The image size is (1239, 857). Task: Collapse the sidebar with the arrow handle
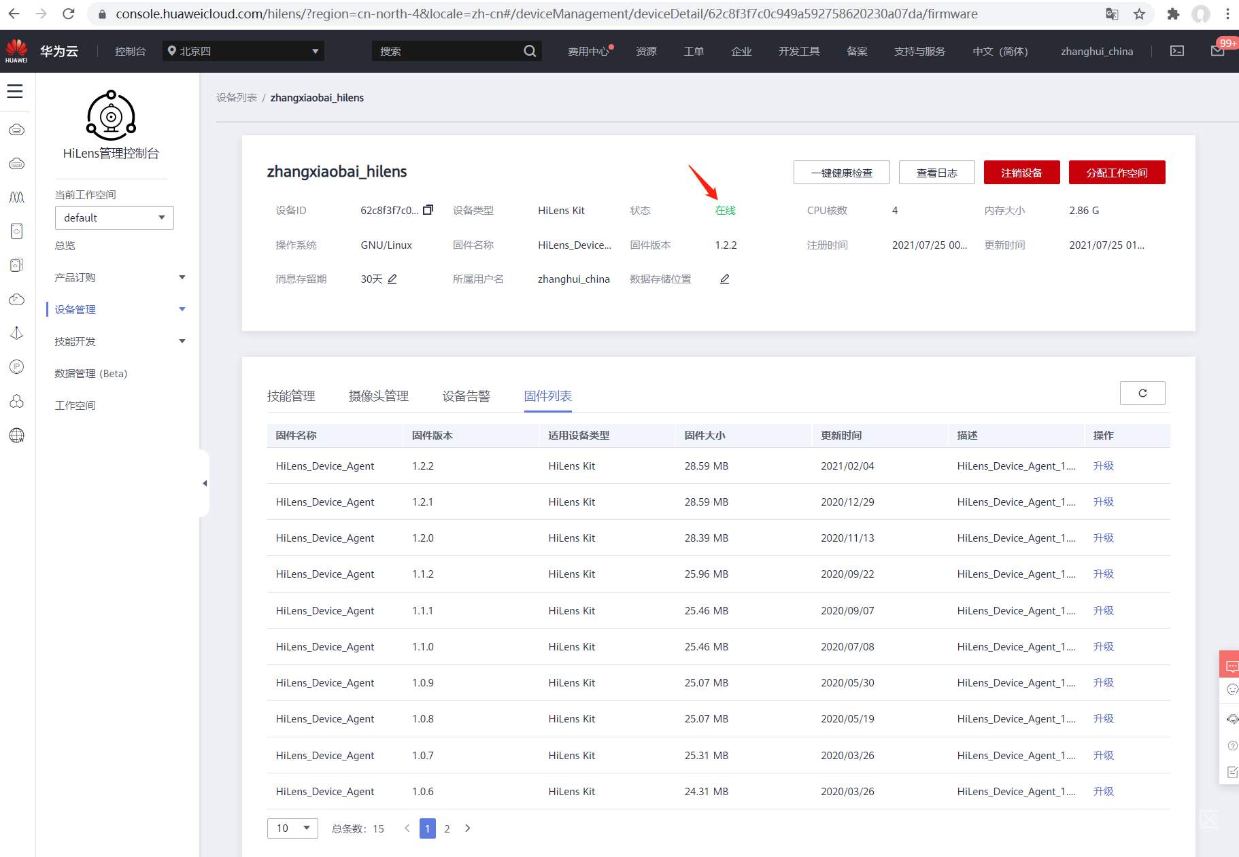(x=205, y=483)
